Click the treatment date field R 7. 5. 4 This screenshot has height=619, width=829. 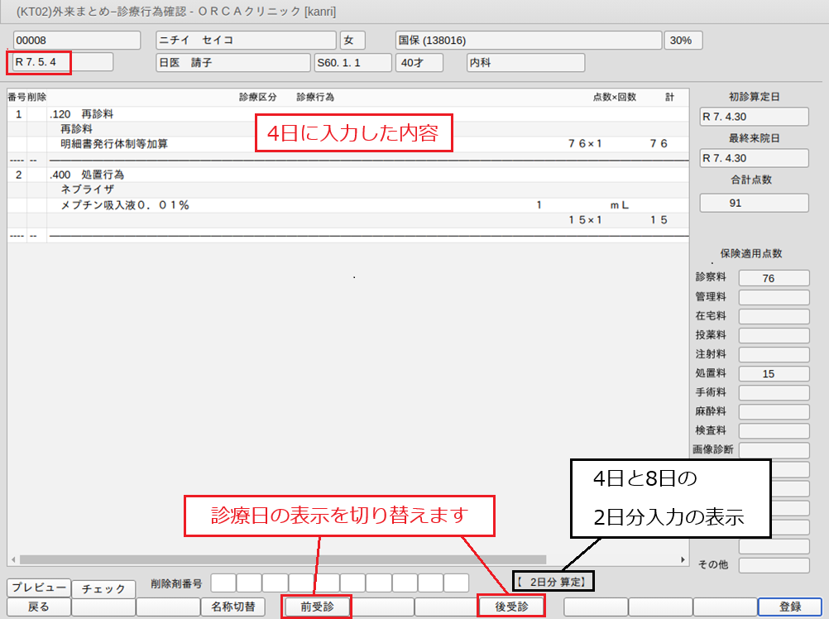(41, 63)
